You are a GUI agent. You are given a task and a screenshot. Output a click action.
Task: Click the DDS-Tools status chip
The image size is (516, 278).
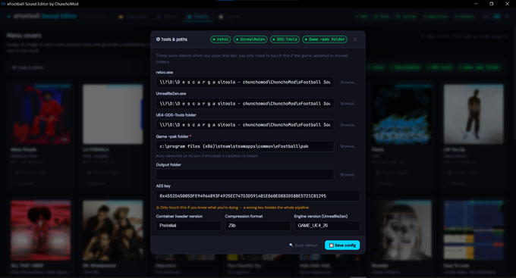(285, 39)
